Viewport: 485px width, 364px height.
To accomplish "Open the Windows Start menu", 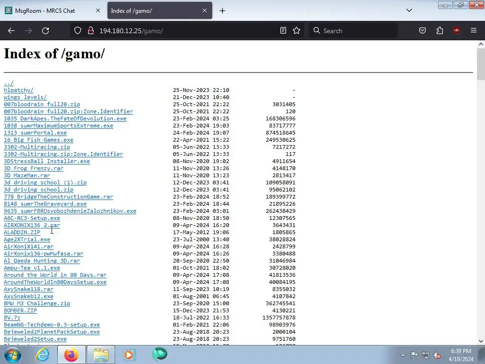I will 12,355.
